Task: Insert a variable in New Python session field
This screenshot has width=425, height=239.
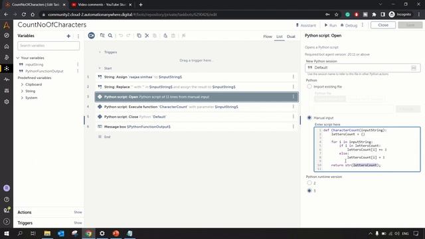Action: (413, 68)
